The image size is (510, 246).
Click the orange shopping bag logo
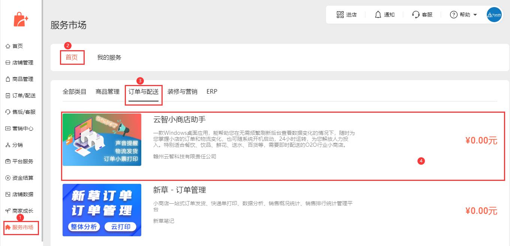click(21, 19)
